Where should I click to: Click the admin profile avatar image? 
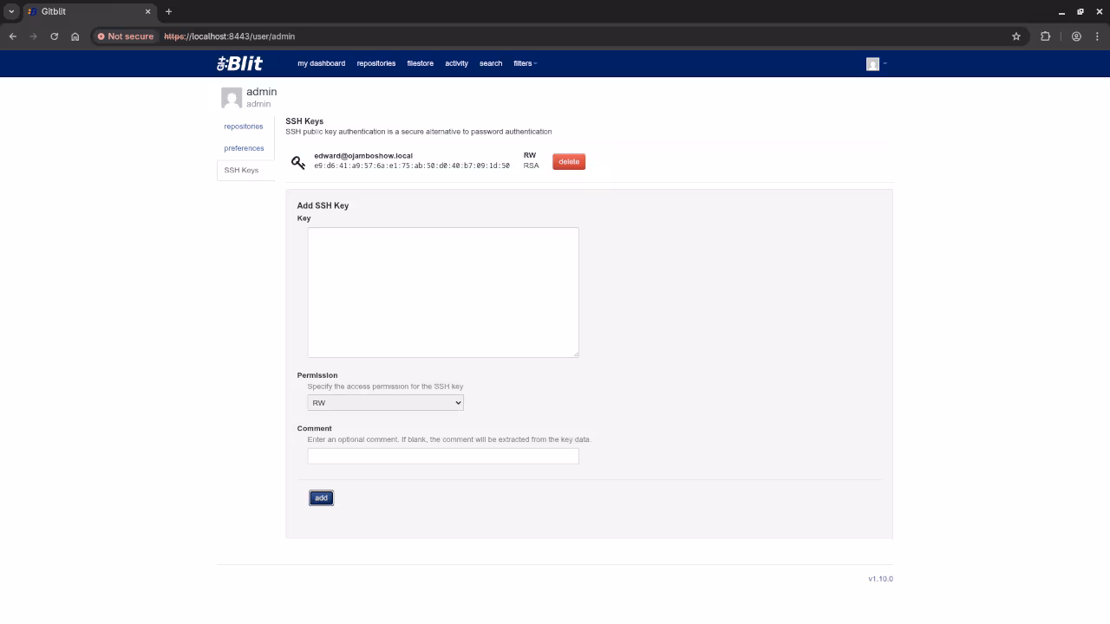tap(232, 98)
